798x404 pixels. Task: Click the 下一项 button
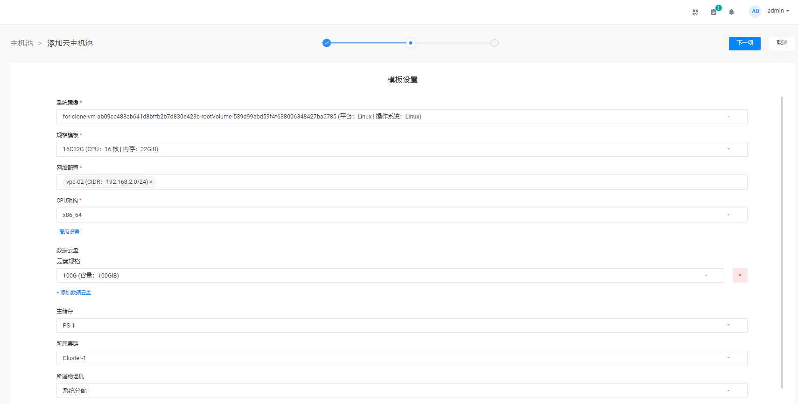[x=744, y=43]
